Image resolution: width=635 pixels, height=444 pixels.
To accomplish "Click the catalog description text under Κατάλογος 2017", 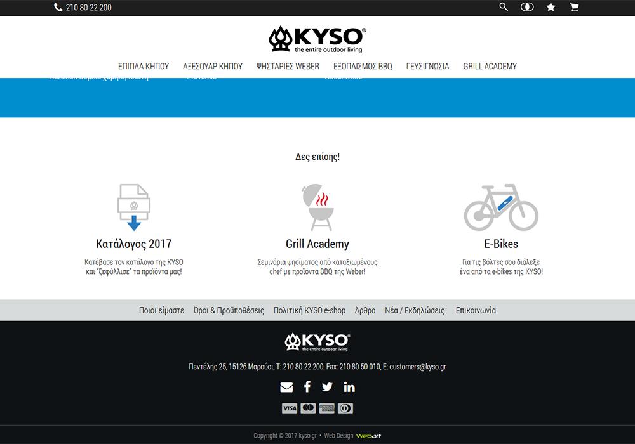I will pos(133,267).
